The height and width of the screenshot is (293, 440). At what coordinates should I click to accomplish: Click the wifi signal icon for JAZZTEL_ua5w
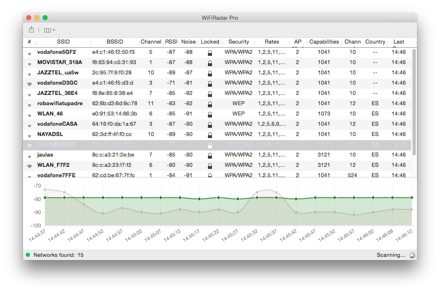point(29,74)
